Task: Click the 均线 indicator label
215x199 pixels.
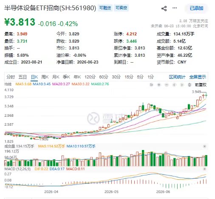Action: click(x=8, y=84)
